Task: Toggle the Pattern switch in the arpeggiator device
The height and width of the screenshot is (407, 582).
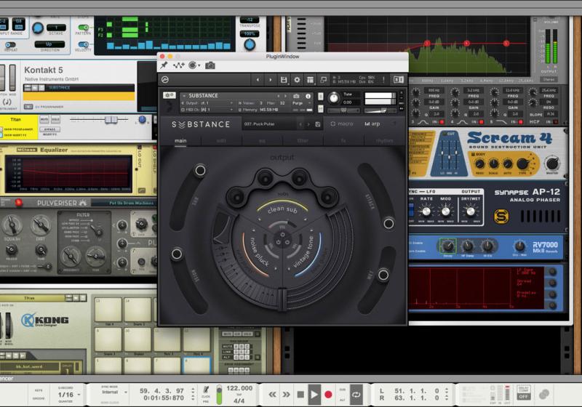Action: [84, 28]
